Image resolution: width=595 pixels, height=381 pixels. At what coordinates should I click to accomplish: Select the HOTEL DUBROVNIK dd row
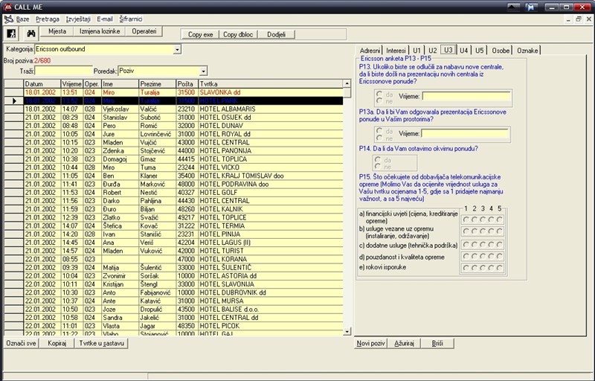click(x=183, y=292)
